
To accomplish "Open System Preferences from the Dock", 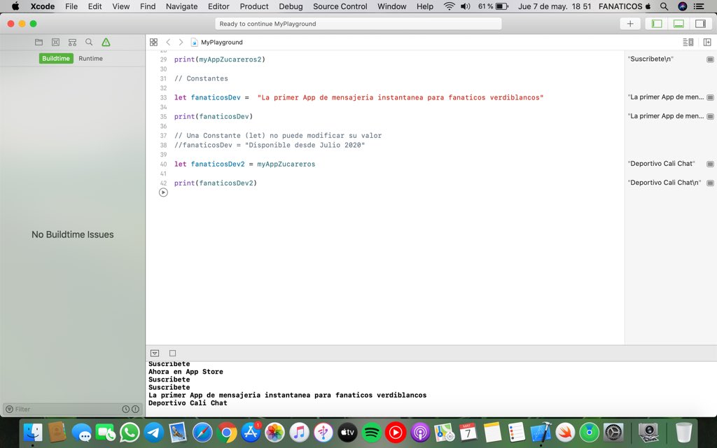I will [x=613, y=432].
